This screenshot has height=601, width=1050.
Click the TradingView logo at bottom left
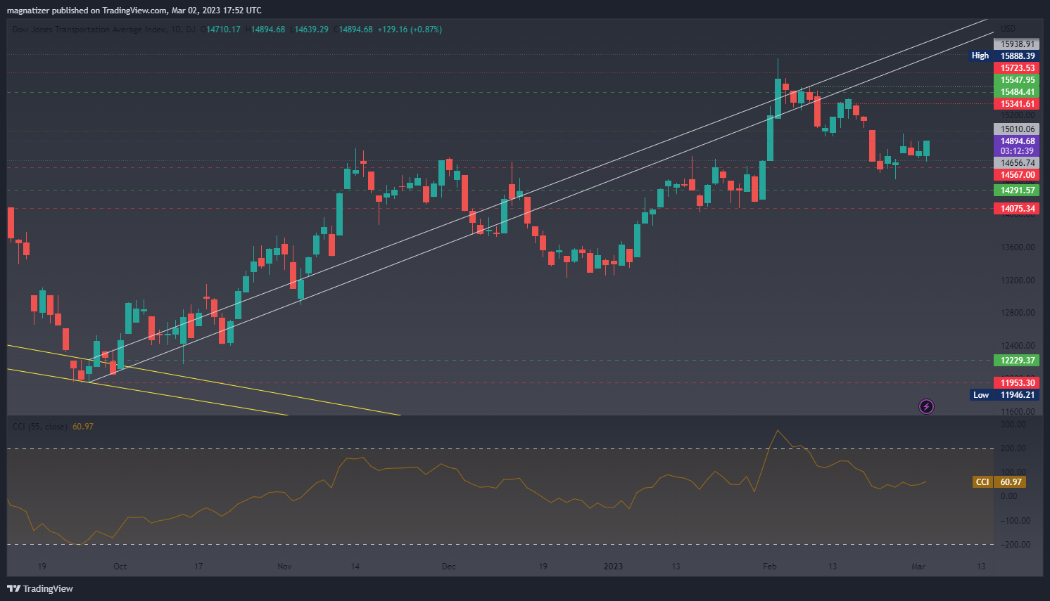point(40,588)
